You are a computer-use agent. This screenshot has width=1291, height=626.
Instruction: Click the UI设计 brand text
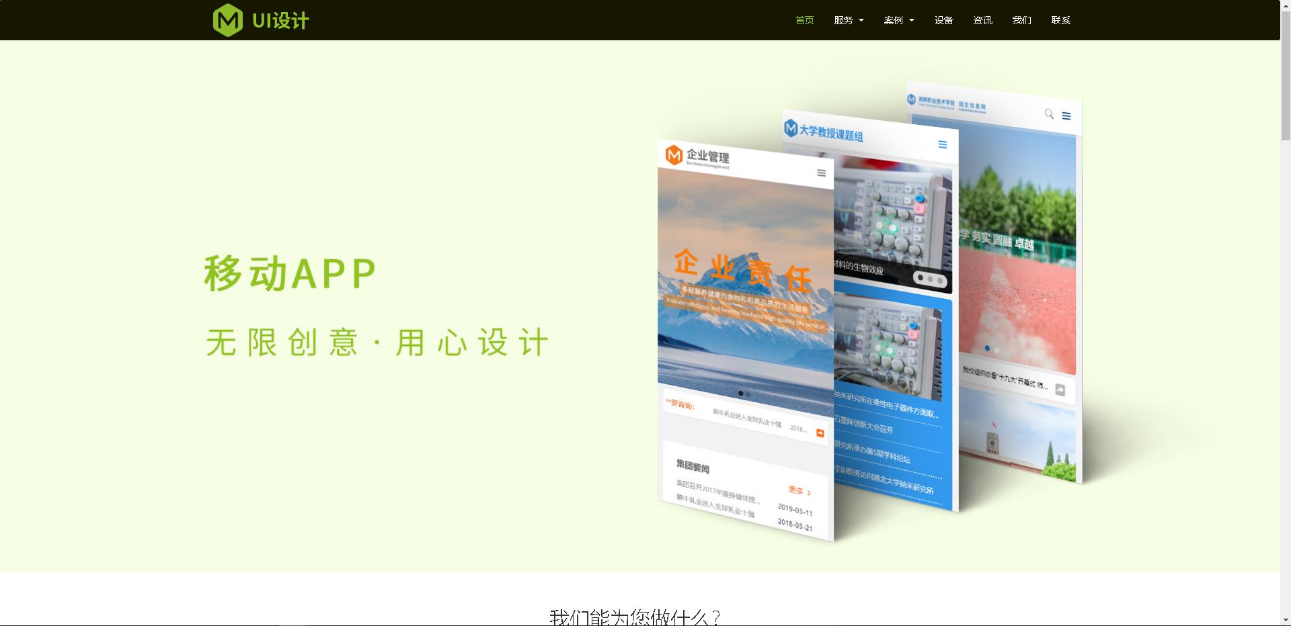click(280, 21)
